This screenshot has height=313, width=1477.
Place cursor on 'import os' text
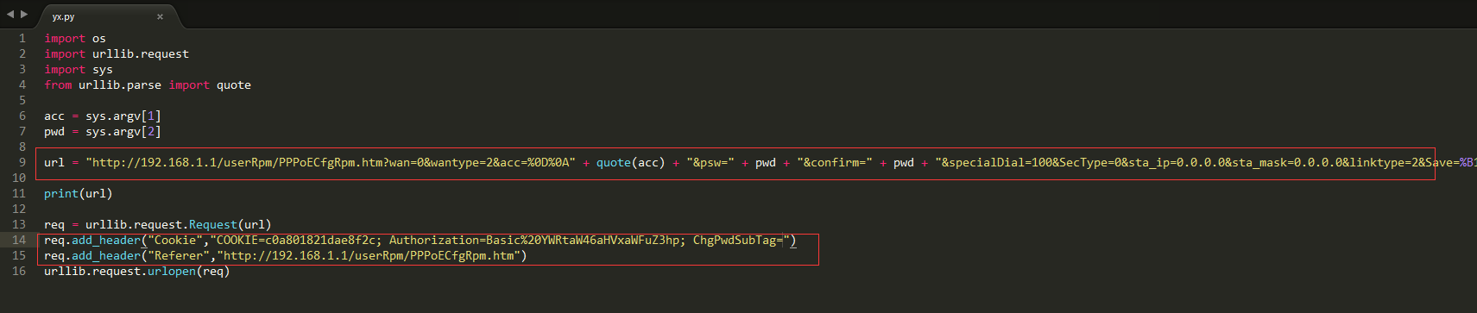click(75, 38)
